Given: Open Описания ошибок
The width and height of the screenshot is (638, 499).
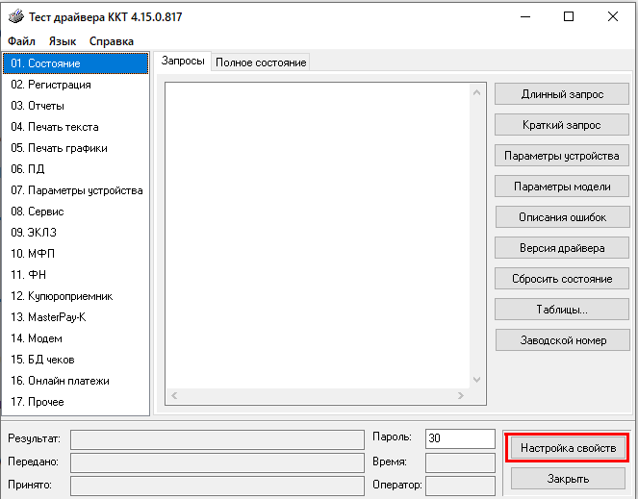Looking at the screenshot, I should coord(562,217).
